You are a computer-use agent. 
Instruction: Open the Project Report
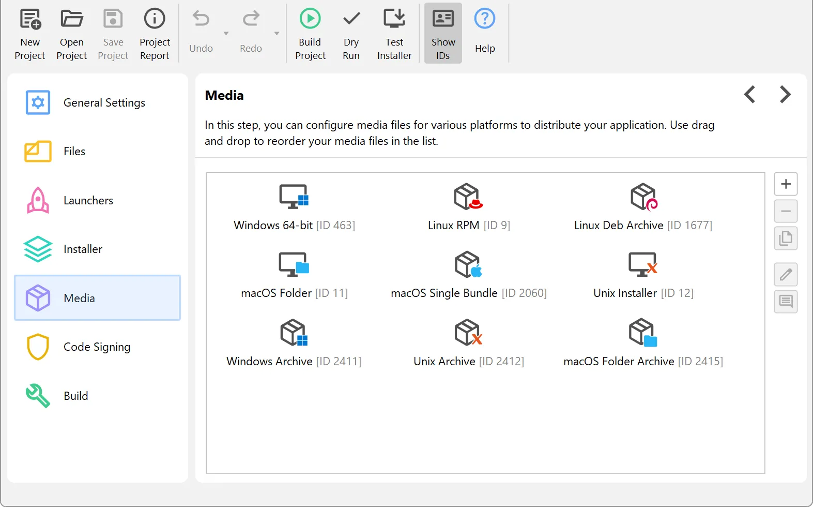155,34
